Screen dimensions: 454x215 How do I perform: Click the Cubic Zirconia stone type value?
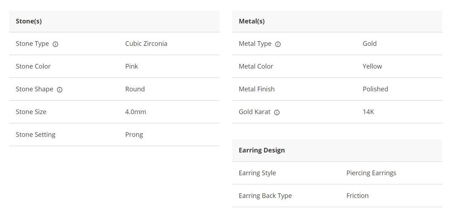point(146,44)
